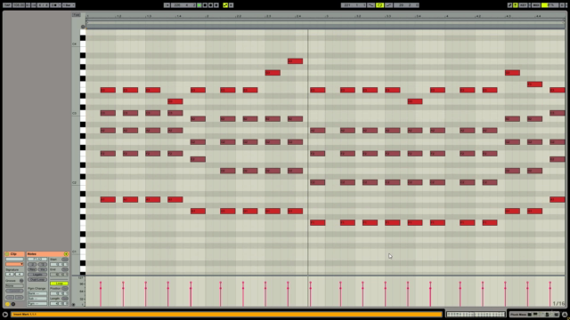Click the C3 key on piano roll
570x320 pixels.
tap(83, 113)
